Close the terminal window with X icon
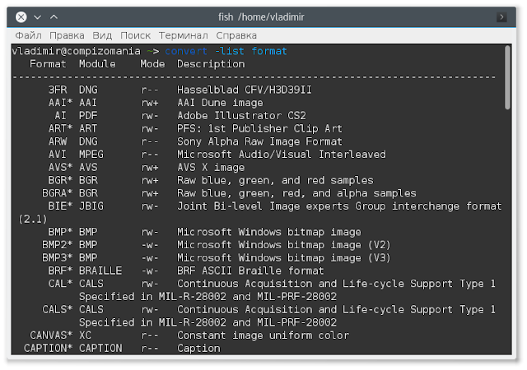This screenshot has height=370, width=527. tap(21, 16)
